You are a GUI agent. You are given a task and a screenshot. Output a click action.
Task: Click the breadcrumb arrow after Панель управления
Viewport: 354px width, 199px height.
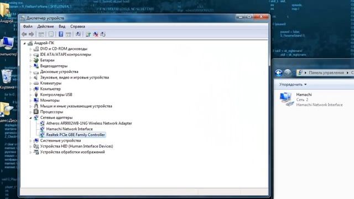[x=347, y=72]
